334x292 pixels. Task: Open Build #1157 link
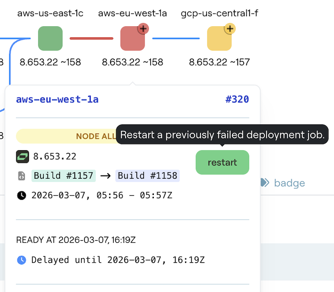tap(64, 176)
